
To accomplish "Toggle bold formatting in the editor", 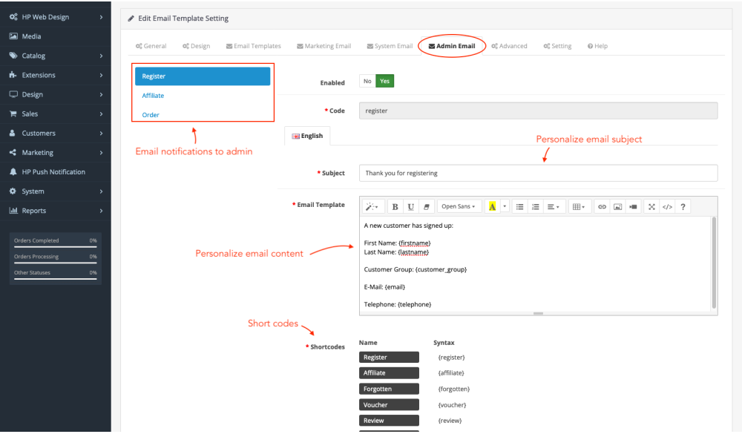I will [x=395, y=206].
